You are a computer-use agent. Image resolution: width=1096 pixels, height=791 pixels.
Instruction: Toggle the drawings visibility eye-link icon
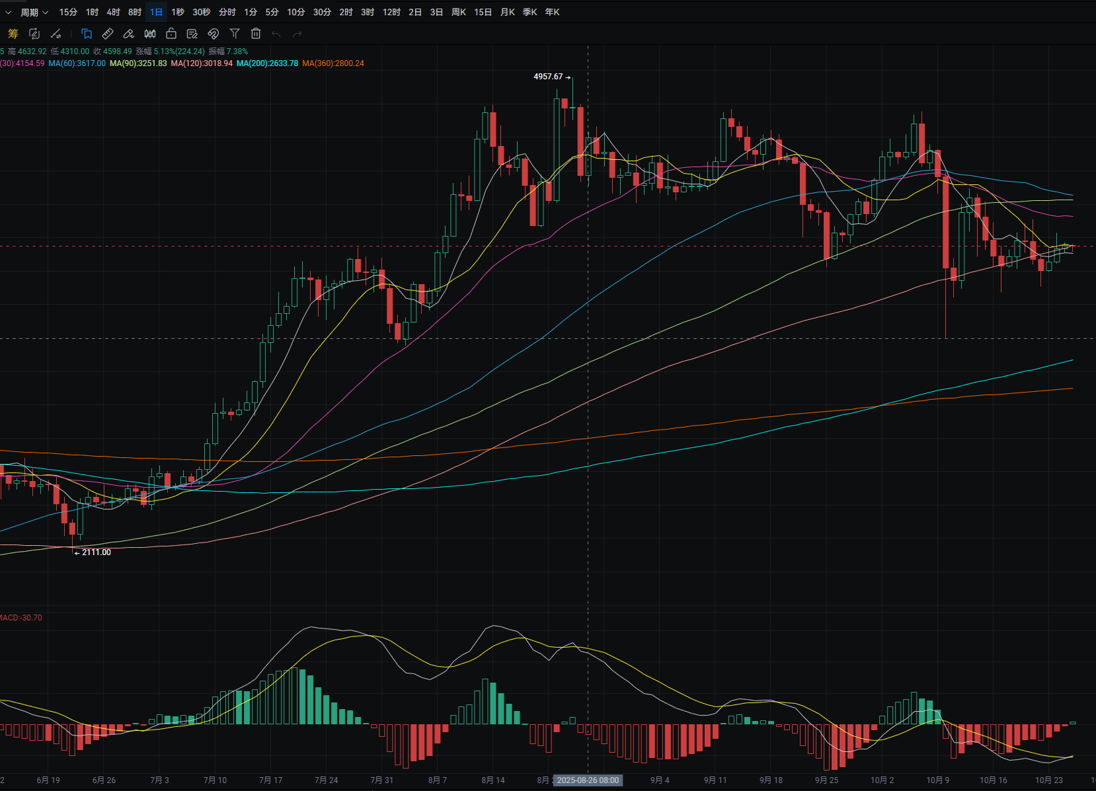(213, 34)
